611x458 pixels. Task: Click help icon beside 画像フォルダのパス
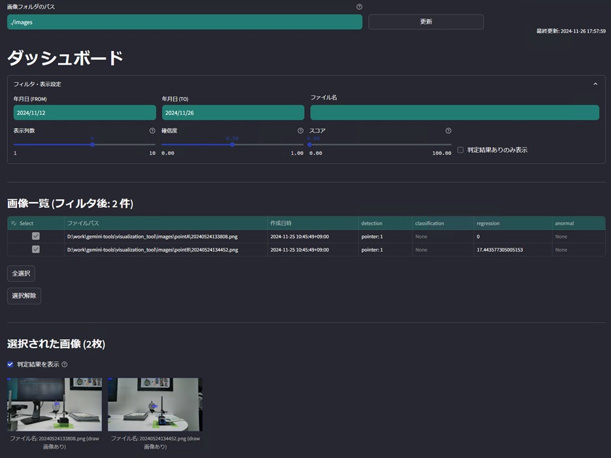point(359,7)
